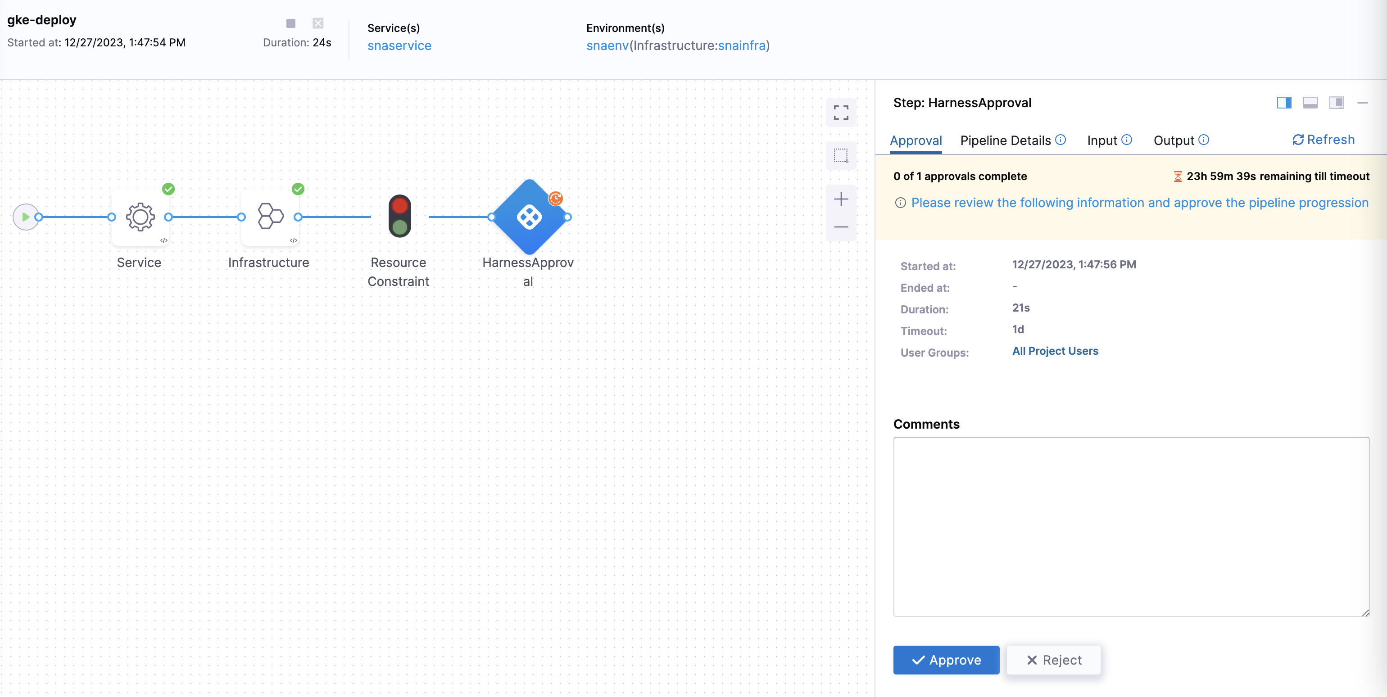Click inside the Comments text box

pos(1131,526)
